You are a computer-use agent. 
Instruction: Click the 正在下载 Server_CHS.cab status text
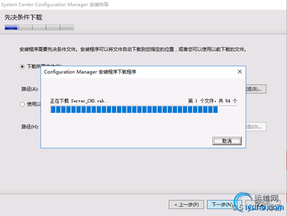(80, 101)
